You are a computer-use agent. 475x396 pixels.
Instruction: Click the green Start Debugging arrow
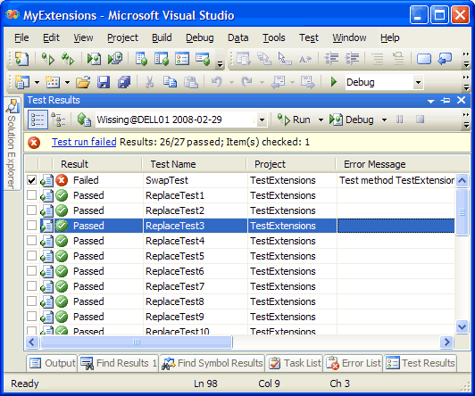(x=334, y=82)
